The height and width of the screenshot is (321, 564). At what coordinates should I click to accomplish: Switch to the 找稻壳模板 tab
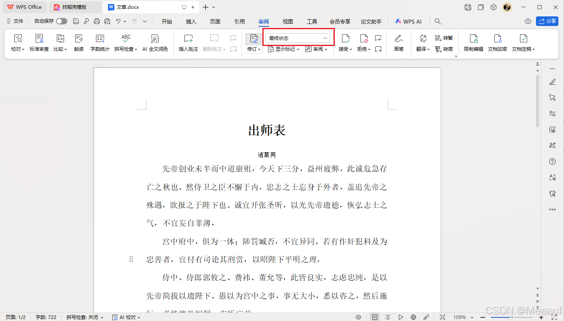[75, 7]
